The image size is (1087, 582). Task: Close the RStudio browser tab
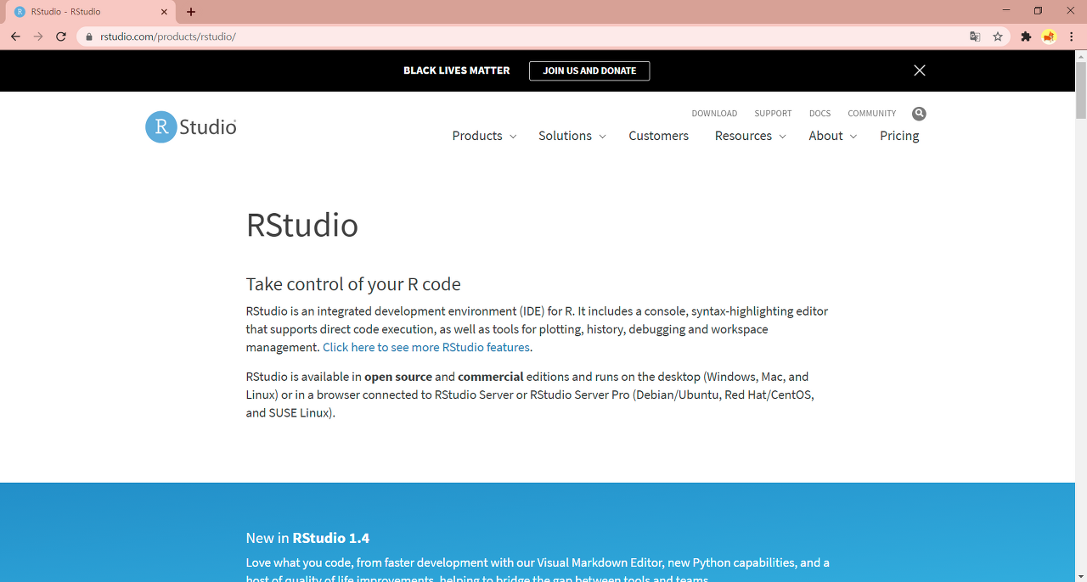point(164,12)
